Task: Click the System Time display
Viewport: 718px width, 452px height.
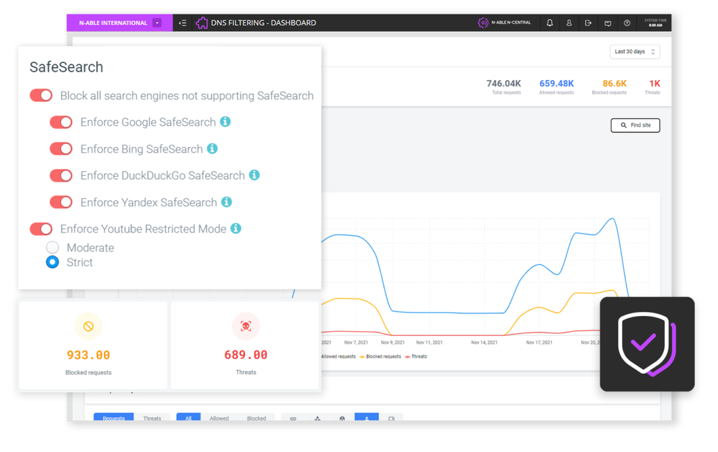Action: coord(656,23)
